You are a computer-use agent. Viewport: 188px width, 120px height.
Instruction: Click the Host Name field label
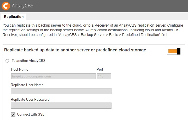pyautogui.click(x=20, y=70)
